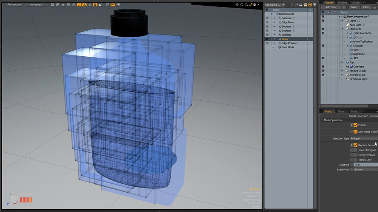Click the Select button in Scenes panel
378x212 pixels.
coord(354,7)
